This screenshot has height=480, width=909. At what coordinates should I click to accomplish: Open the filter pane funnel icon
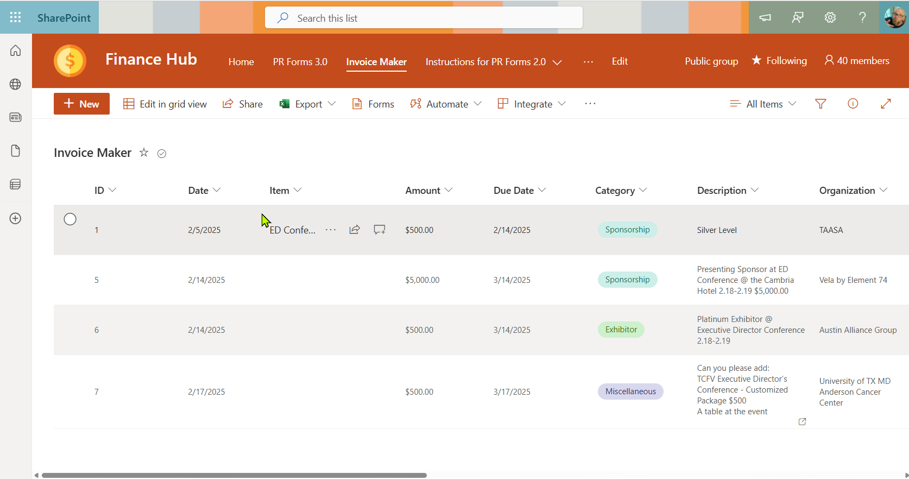(820, 104)
